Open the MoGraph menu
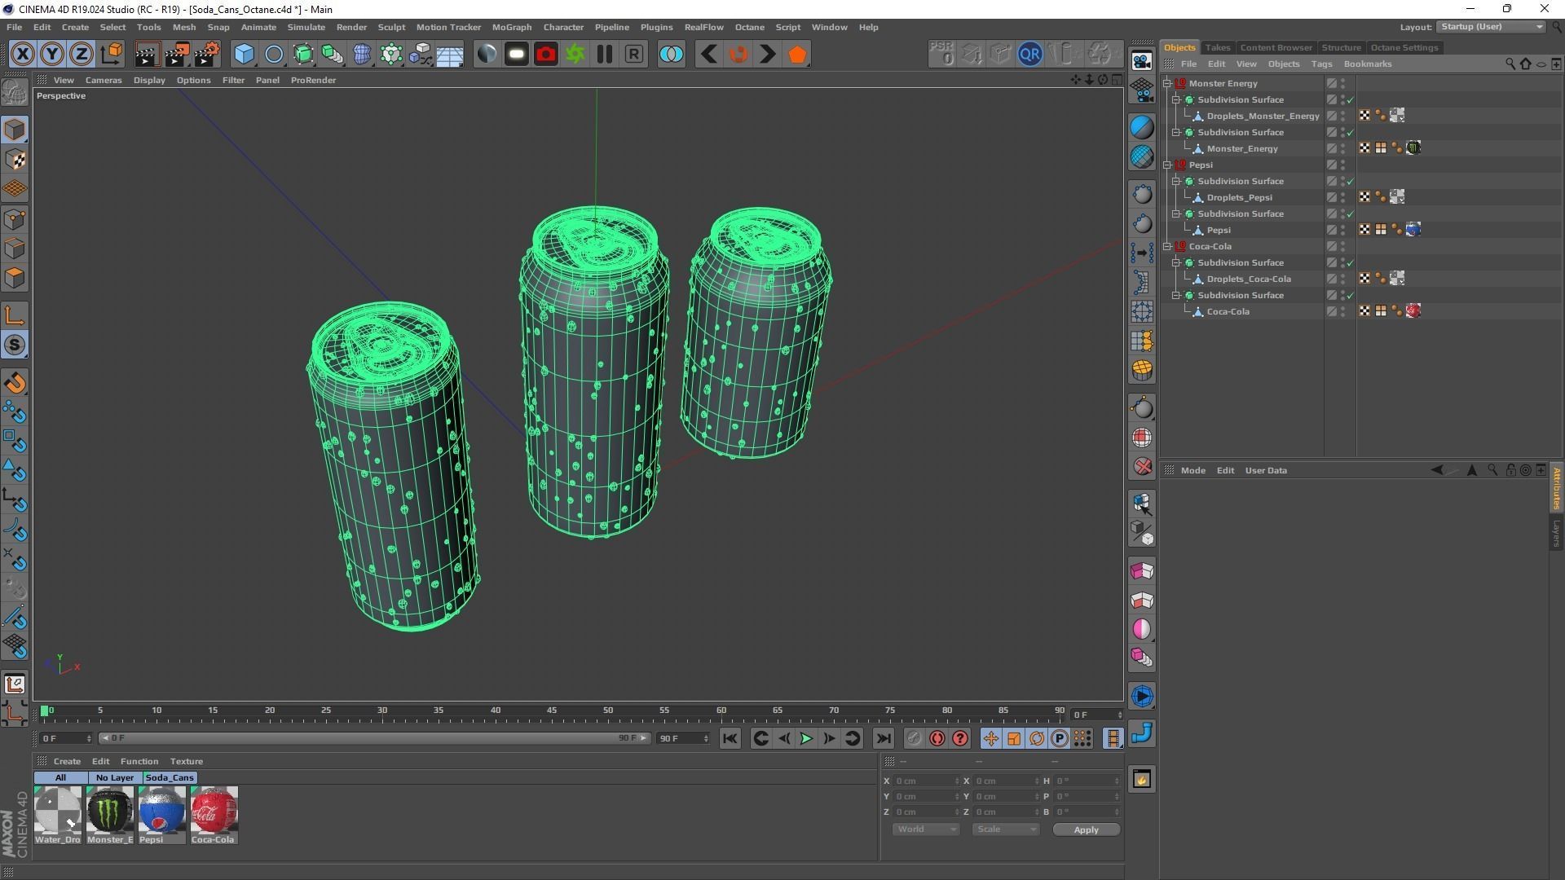The width and height of the screenshot is (1565, 880). [x=512, y=27]
